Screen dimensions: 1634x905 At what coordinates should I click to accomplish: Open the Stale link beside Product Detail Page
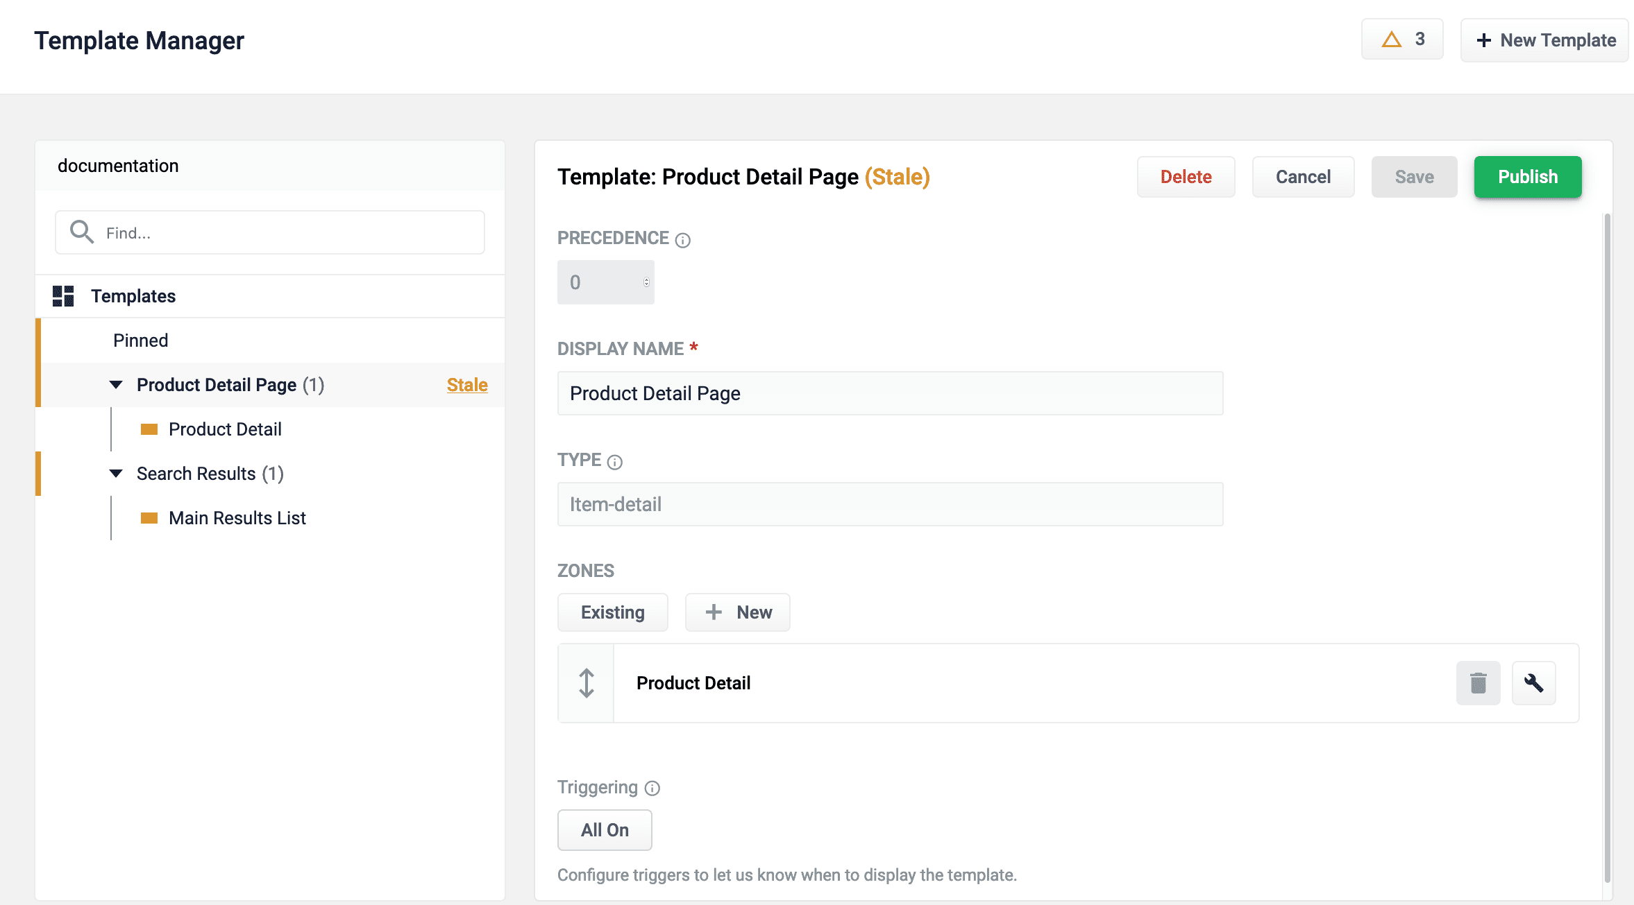pos(466,385)
